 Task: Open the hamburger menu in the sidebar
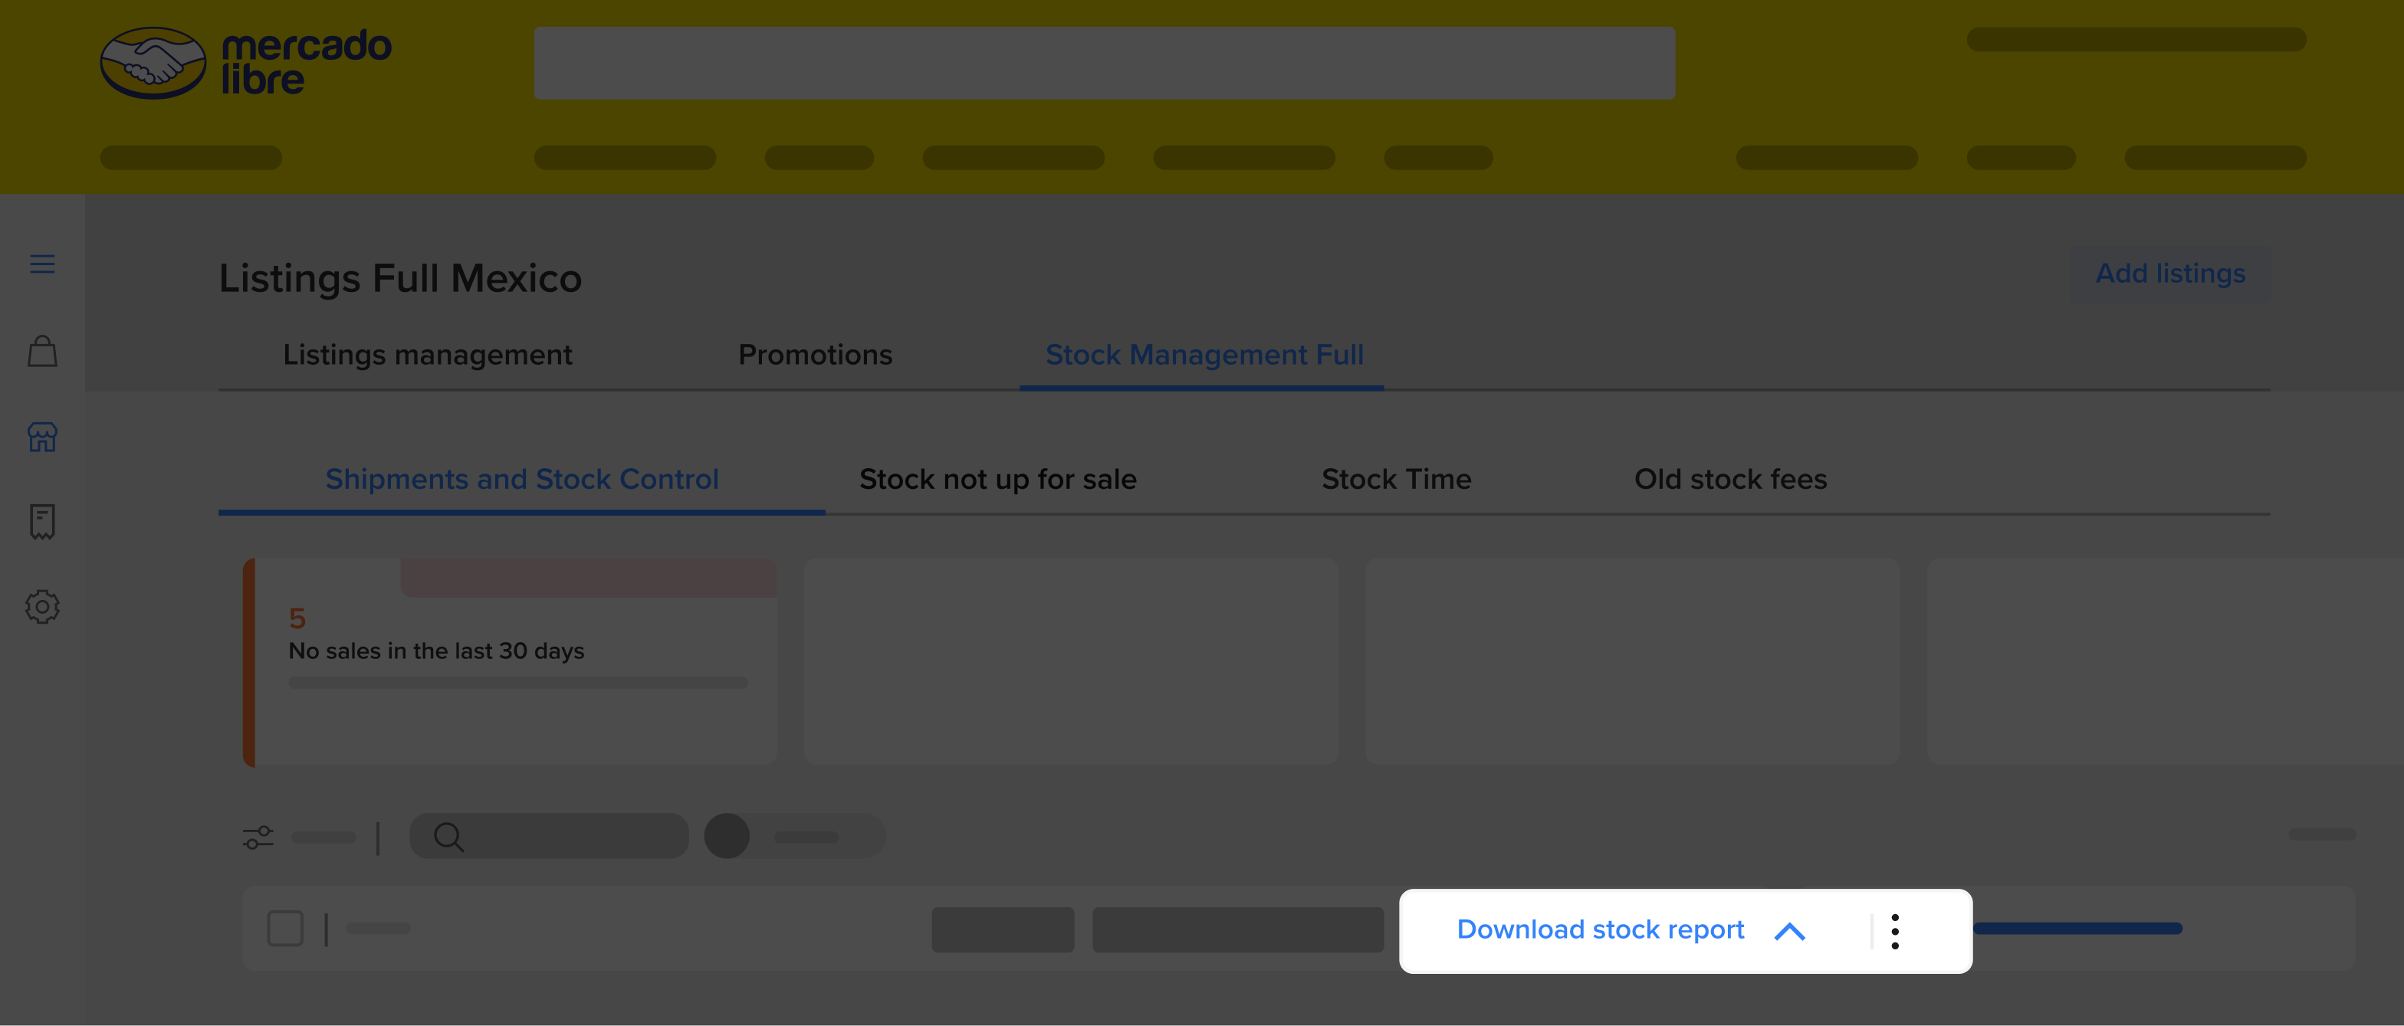click(42, 264)
